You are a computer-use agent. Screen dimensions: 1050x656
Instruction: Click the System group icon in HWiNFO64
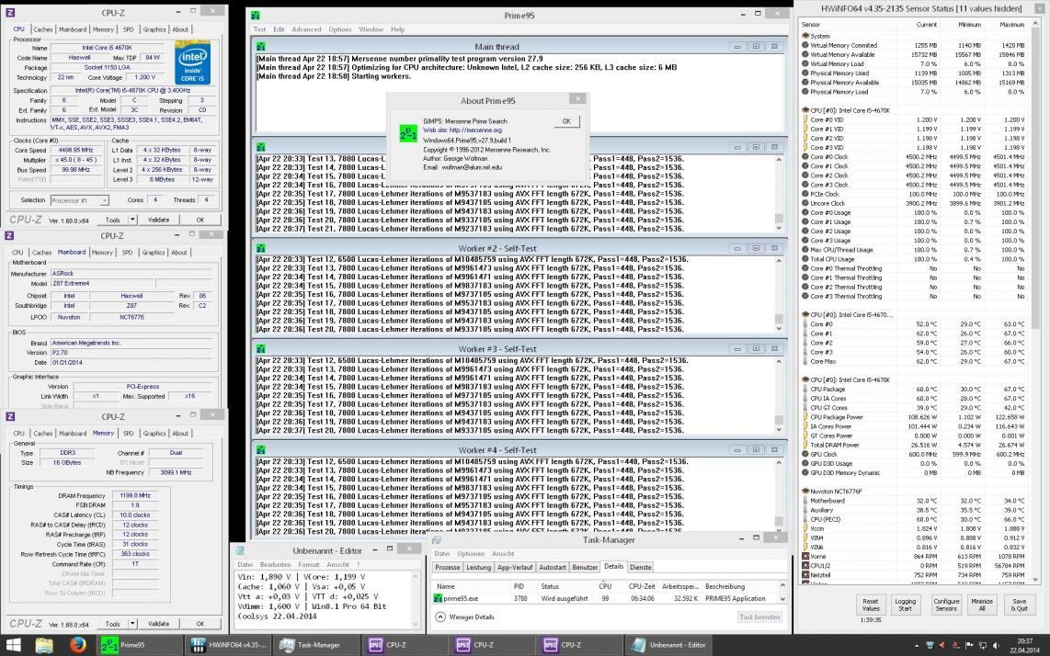pos(805,36)
